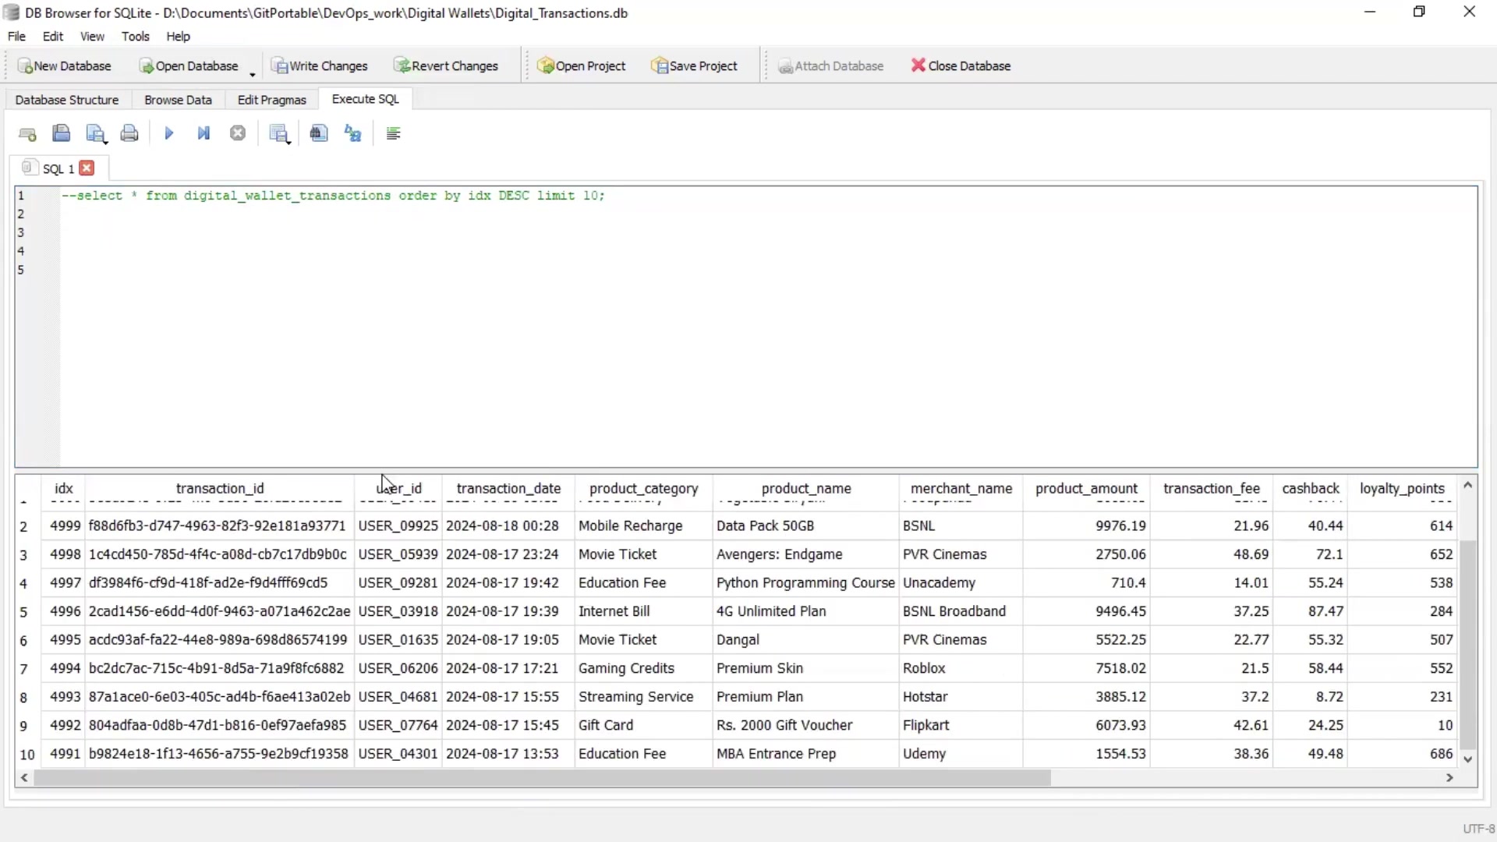The width and height of the screenshot is (1497, 842).
Task: Execute current line using the skip icon
Action: pyautogui.click(x=203, y=133)
